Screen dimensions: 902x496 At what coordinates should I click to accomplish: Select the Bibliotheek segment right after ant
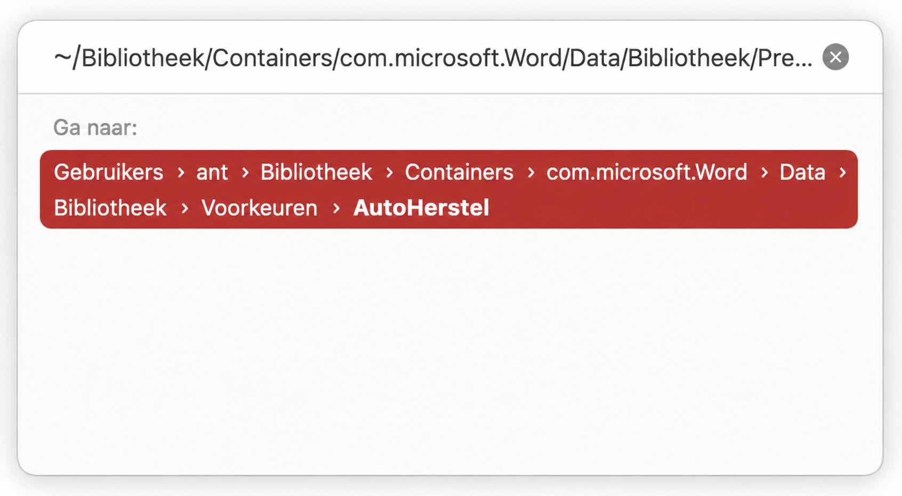coord(316,172)
